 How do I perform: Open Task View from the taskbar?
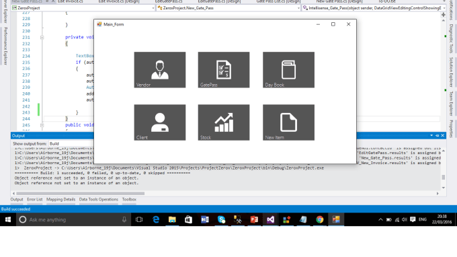[x=139, y=219]
